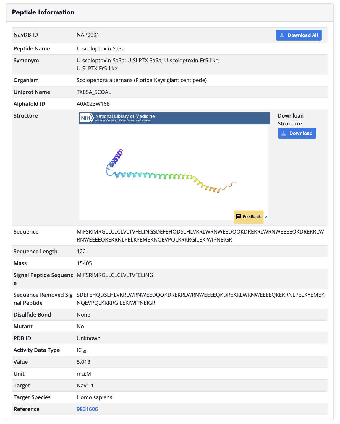
Task: Click the speech bubble icon on Feedback
Action: tap(239, 217)
